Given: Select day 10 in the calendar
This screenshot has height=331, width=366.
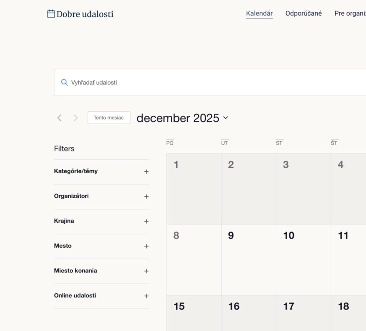Looking at the screenshot, I should point(303,260).
